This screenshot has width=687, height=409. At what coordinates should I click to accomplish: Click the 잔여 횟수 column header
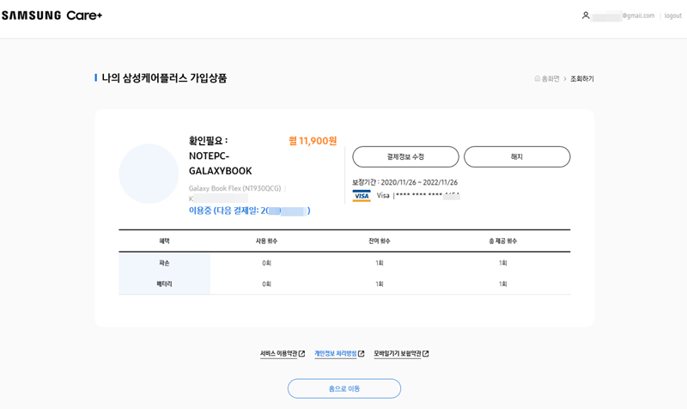tap(380, 241)
